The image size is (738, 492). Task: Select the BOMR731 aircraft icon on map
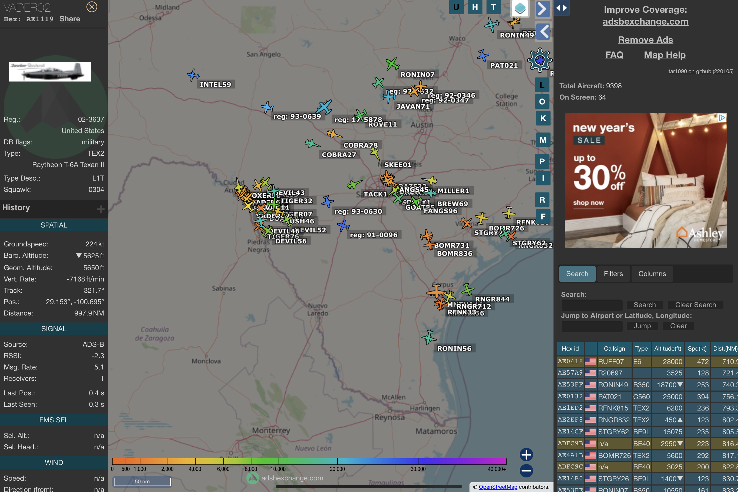pyautogui.click(x=427, y=235)
